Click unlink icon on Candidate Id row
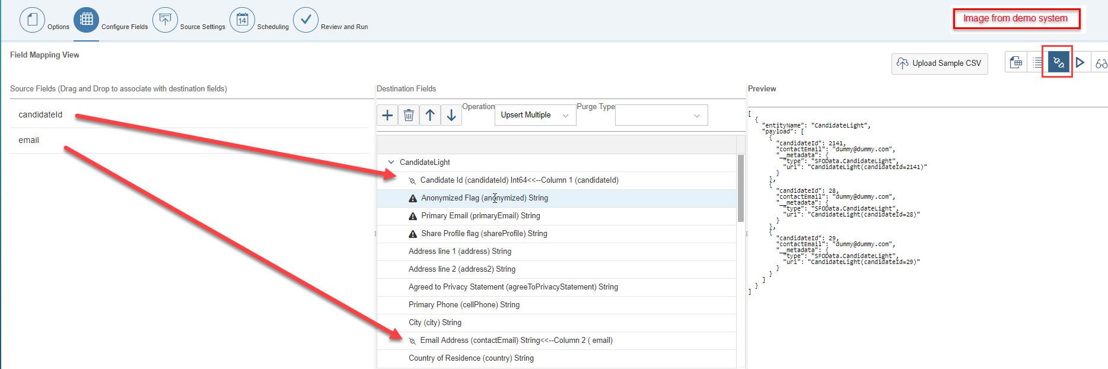 click(x=412, y=180)
